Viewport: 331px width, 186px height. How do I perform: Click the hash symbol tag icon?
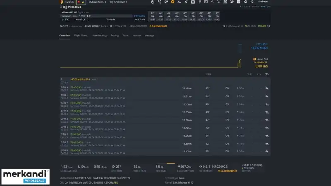(199, 2)
